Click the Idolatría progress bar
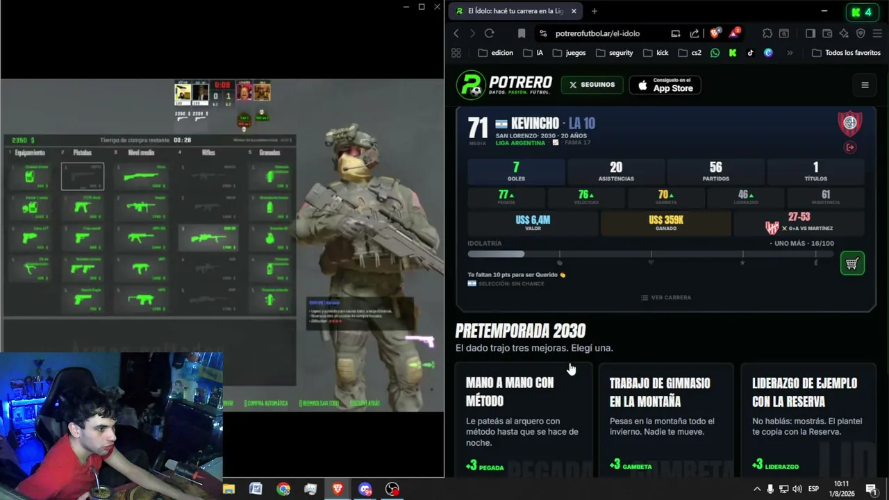 (651, 254)
